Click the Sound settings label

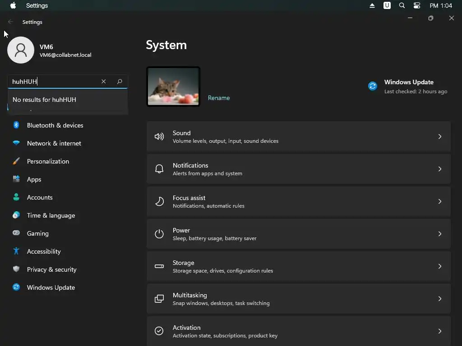181,133
